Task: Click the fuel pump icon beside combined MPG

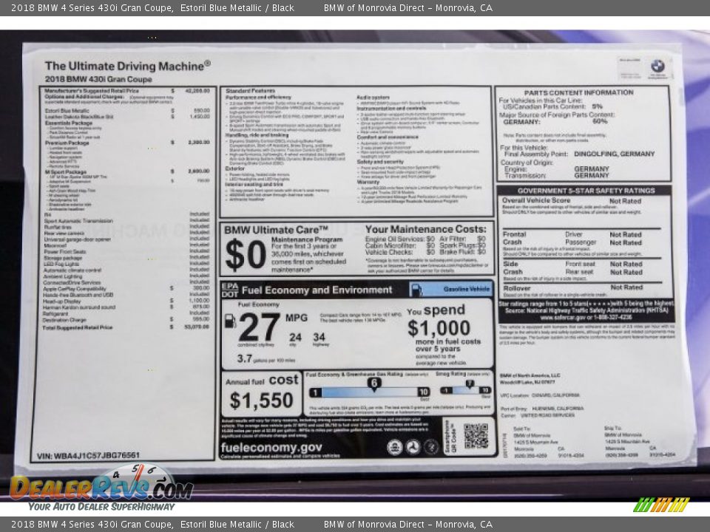Action: (x=230, y=322)
